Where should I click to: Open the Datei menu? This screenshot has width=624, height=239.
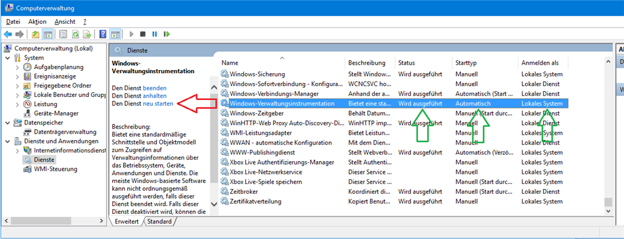[13, 21]
